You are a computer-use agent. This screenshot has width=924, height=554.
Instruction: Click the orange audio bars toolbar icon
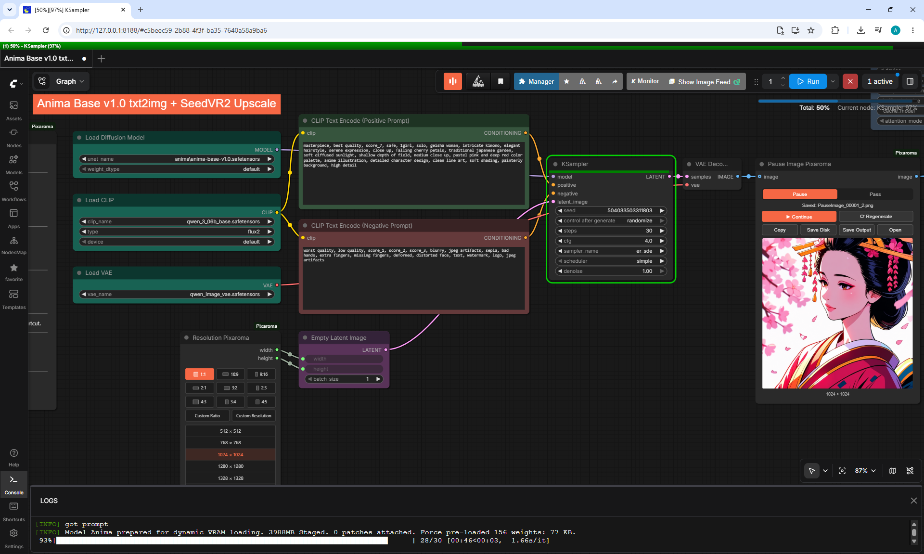tap(452, 81)
